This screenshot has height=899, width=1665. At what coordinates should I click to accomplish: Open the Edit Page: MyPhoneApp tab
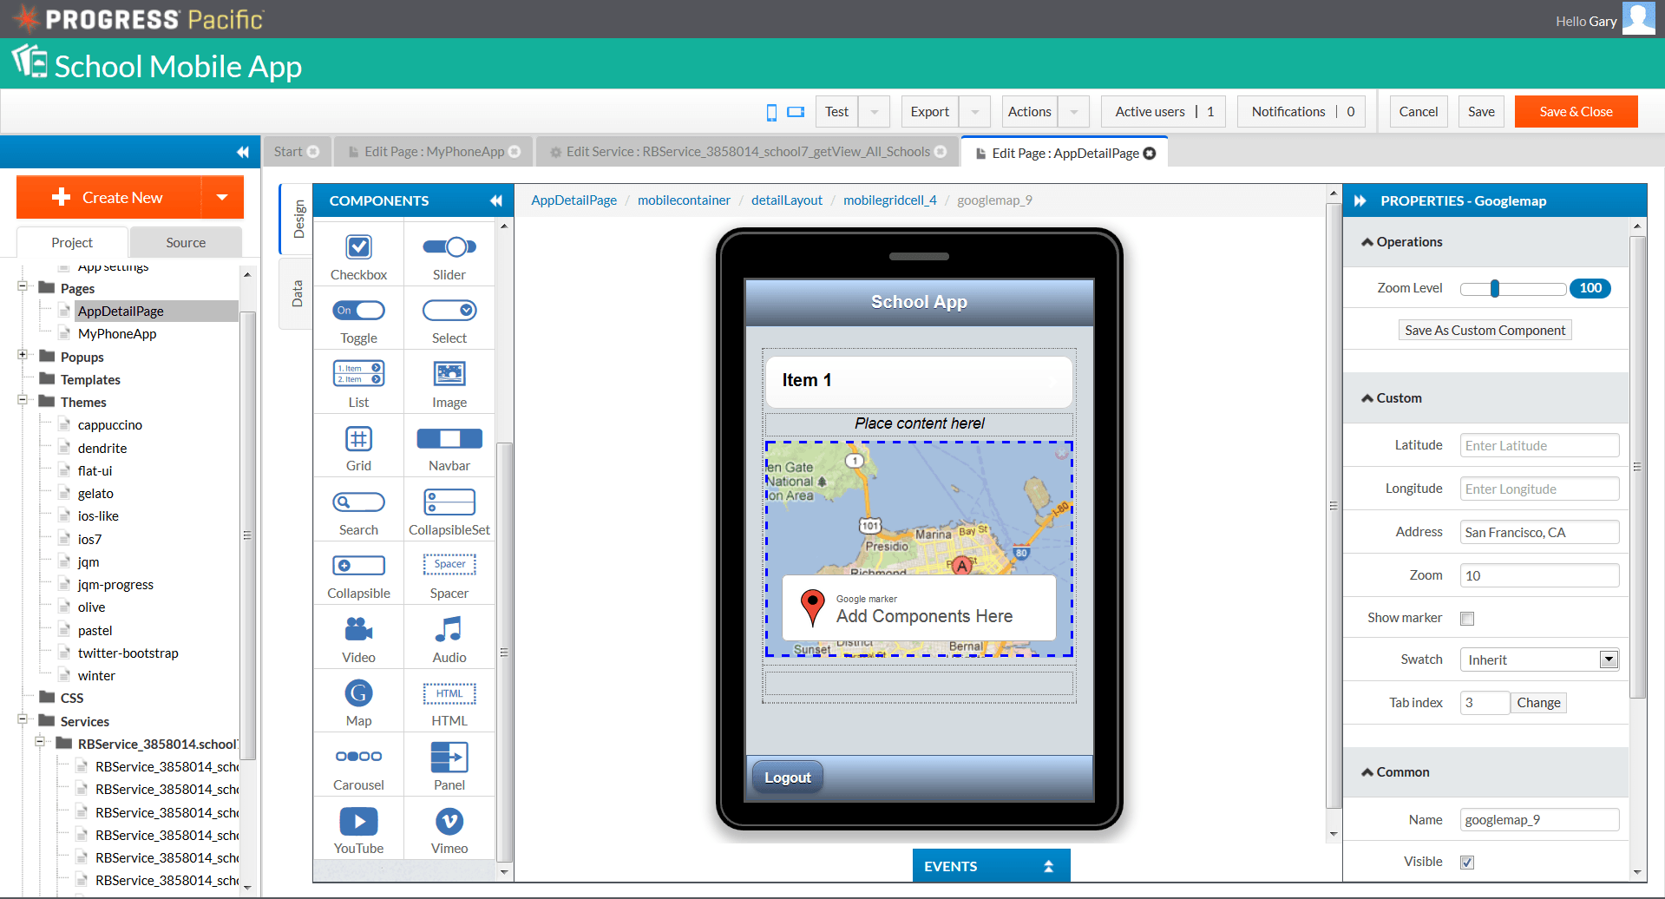433,152
